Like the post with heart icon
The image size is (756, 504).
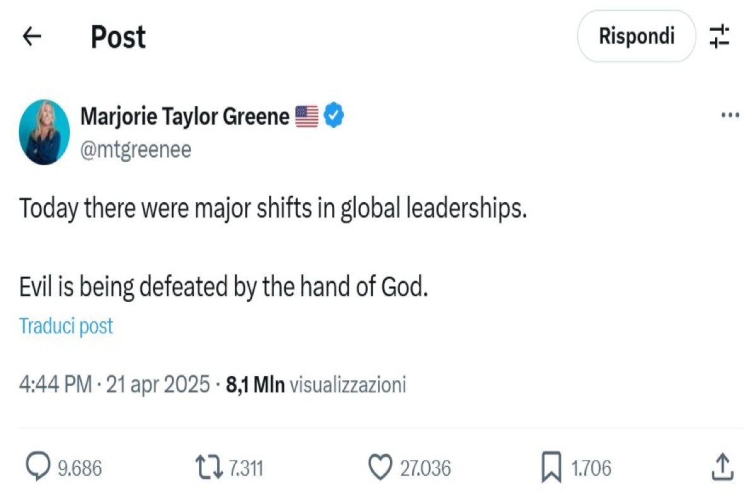[x=379, y=467]
